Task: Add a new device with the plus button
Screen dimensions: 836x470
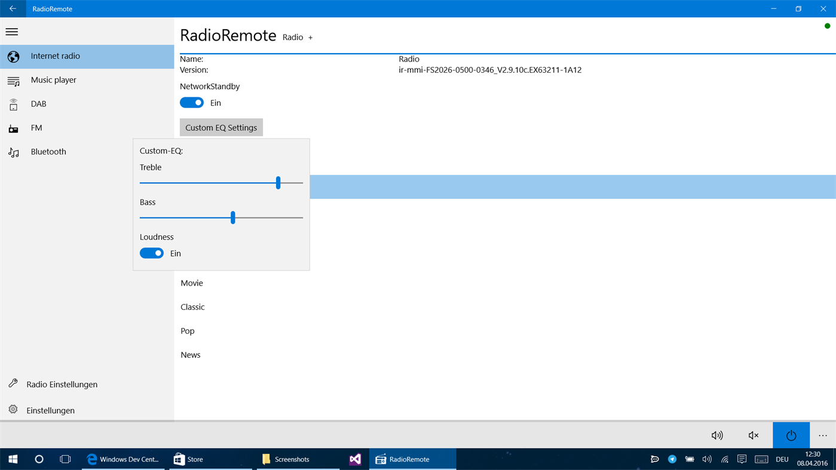Action: coord(310,37)
